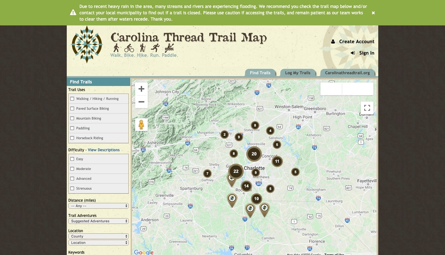Click the Walk pedestrian icon in header
The width and height of the screenshot is (445, 255).
pos(116,48)
